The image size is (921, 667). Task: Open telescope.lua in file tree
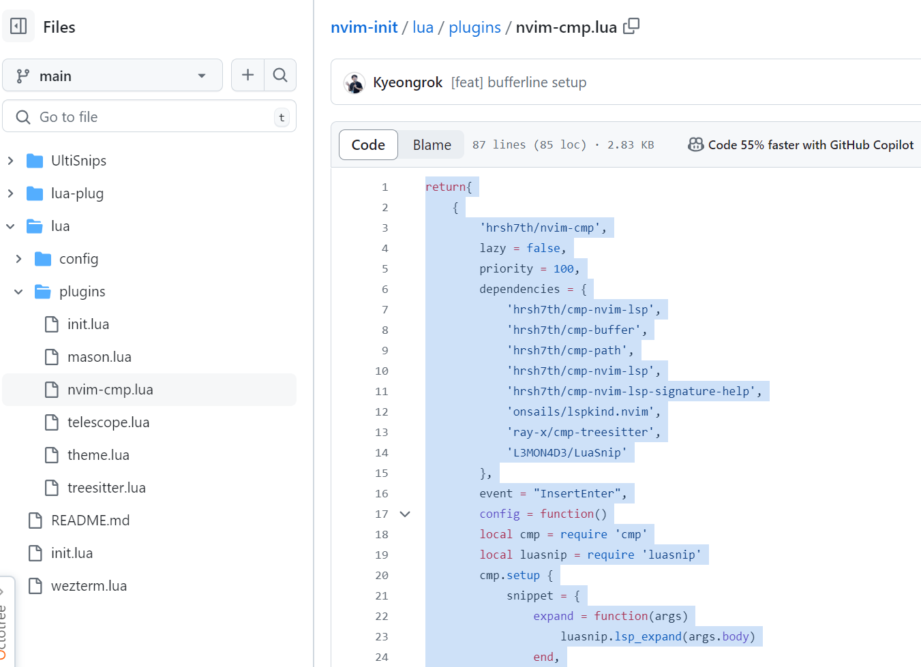[108, 422]
